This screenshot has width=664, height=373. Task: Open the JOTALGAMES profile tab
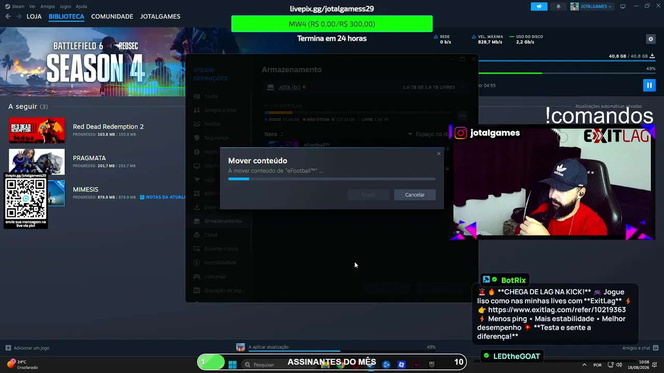[x=160, y=17]
